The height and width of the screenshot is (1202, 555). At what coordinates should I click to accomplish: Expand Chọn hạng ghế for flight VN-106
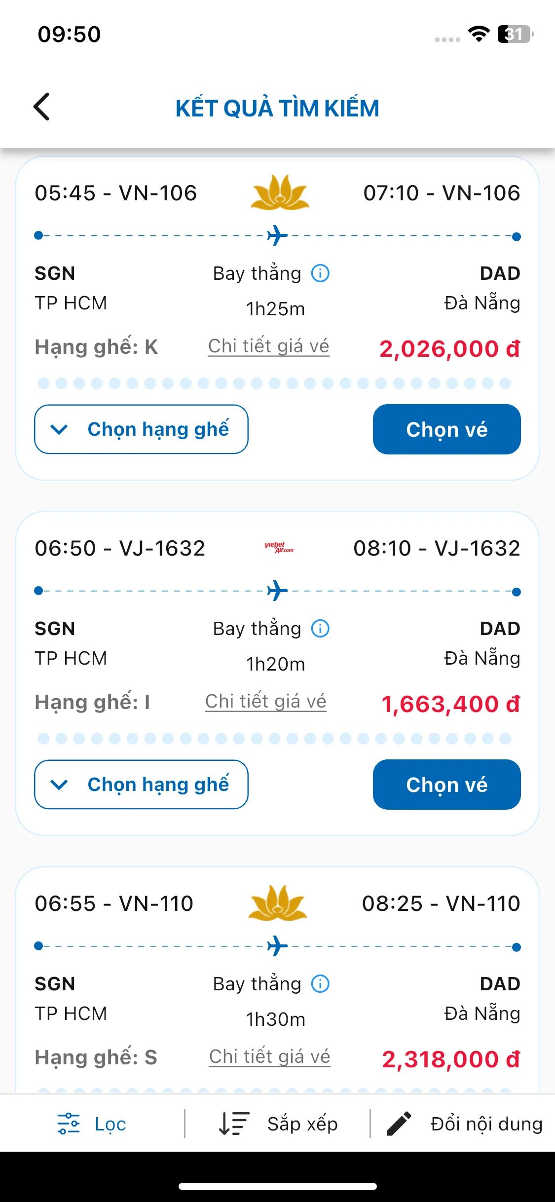[x=141, y=429]
